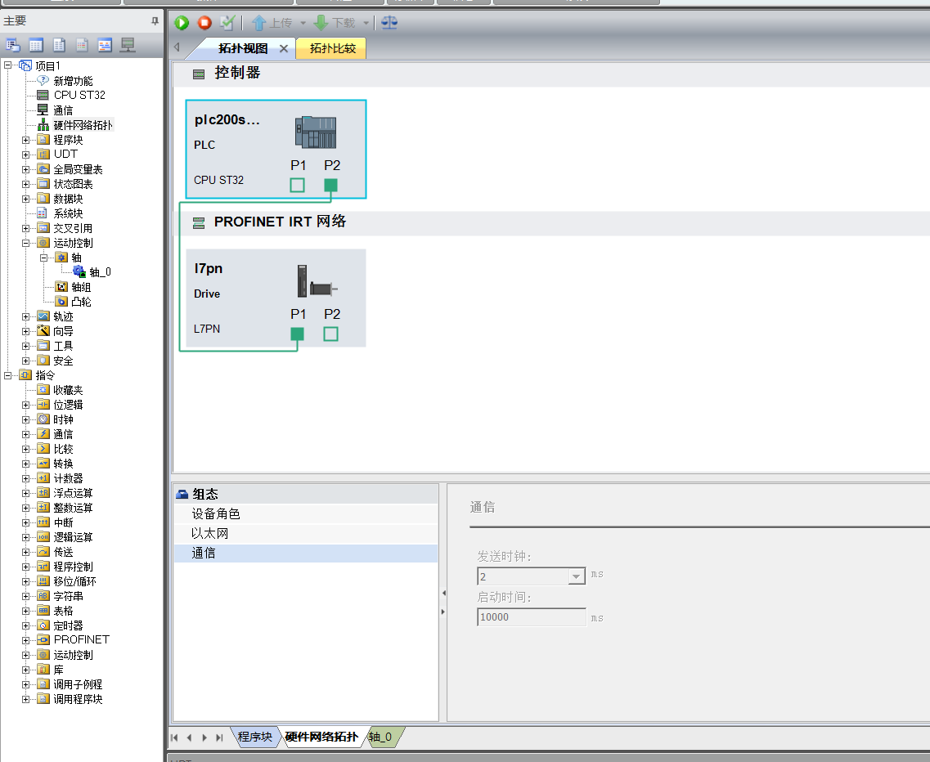Viewport: 930px width, 762px height.
Task: Switch to the 拓扑比较 tab
Action: coord(332,48)
